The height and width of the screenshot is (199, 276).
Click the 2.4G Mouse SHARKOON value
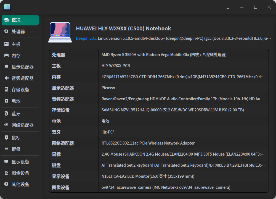pyautogui.click(x=183, y=154)
